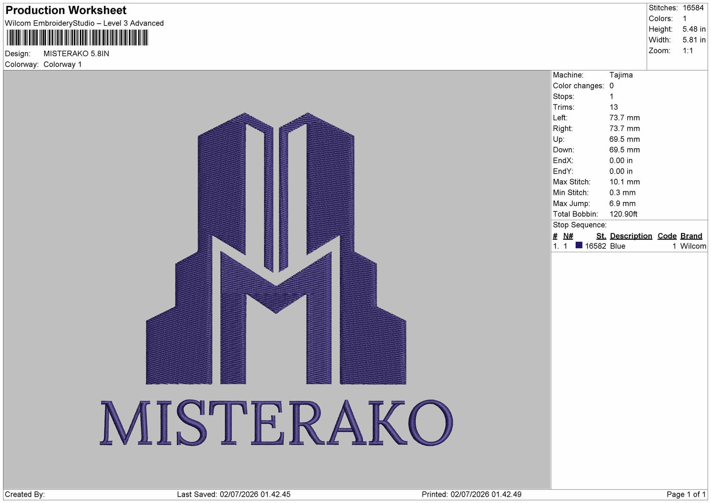Click the Code column header
The width and height of the screenshot is (711, 503).
click(667, 236)
